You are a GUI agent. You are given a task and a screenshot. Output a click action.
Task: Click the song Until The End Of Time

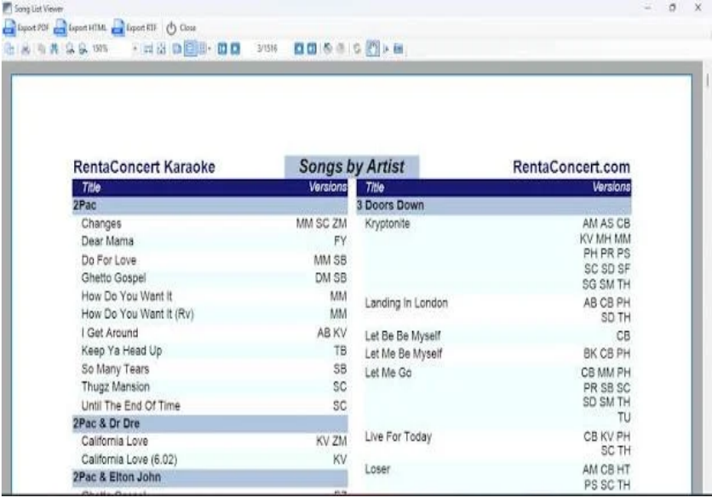coord(131,406)
